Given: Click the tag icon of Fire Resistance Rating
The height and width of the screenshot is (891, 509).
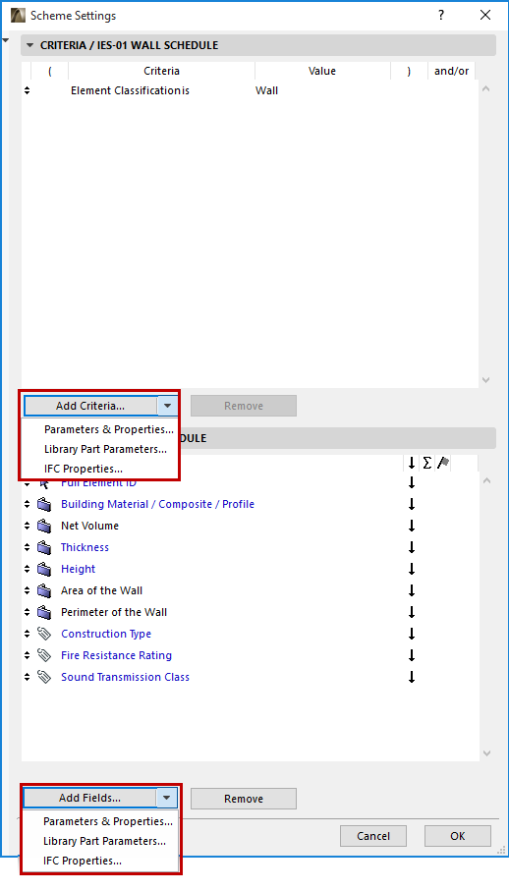Looking at the screenshot, I should coord(44,655).
